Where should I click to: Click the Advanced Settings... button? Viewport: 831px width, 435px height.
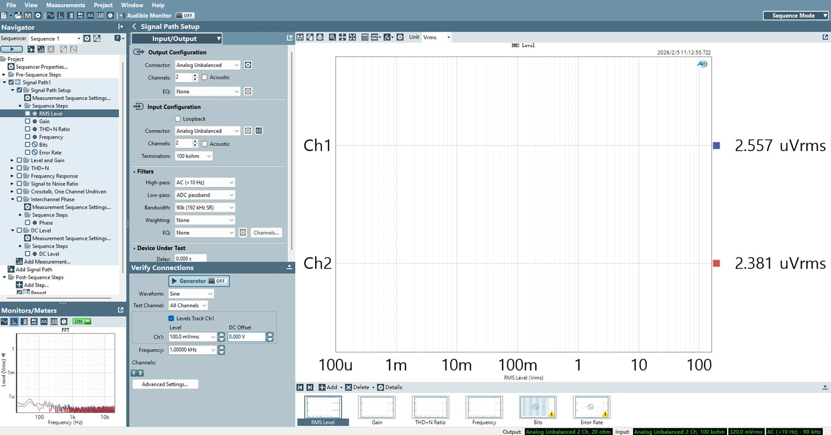(x=165, y=384)
